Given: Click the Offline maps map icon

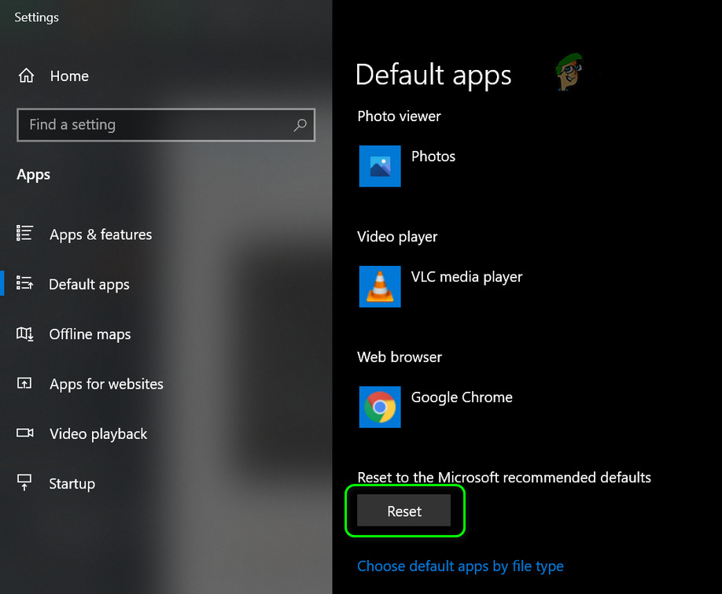Looking at the screenshot, I should (25, 334).
